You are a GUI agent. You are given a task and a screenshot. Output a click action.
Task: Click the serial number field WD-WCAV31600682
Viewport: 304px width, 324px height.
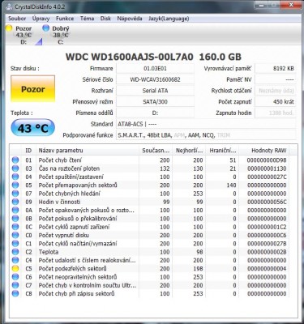point(155,79)
